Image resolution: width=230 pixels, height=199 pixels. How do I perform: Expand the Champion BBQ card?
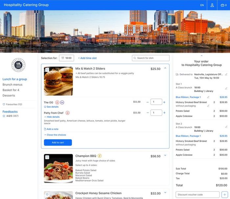[165, 155]
